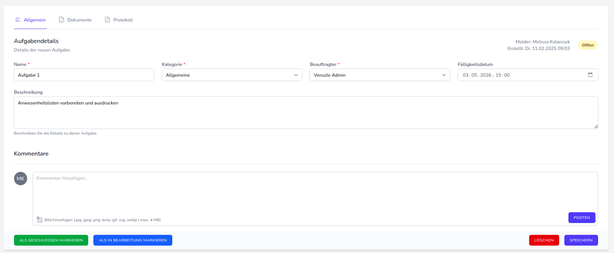Viewport: 614px width, 253px height.
Task: Mark the task as geschlossen
Action: point(51,240)
